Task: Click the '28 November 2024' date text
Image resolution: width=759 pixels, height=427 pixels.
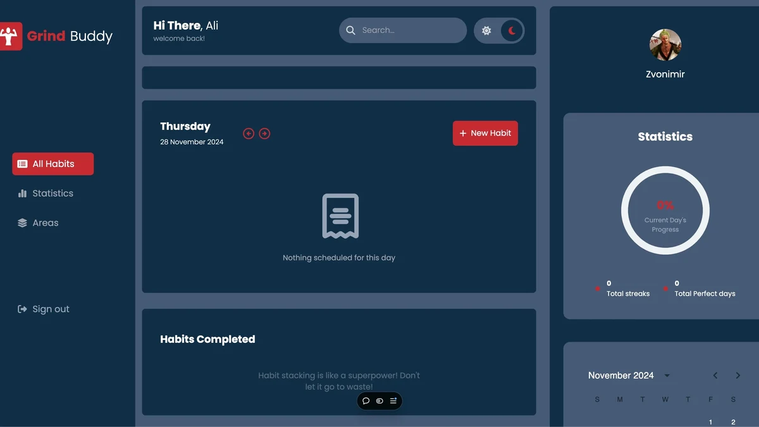Action: click(x=192, y=142)
